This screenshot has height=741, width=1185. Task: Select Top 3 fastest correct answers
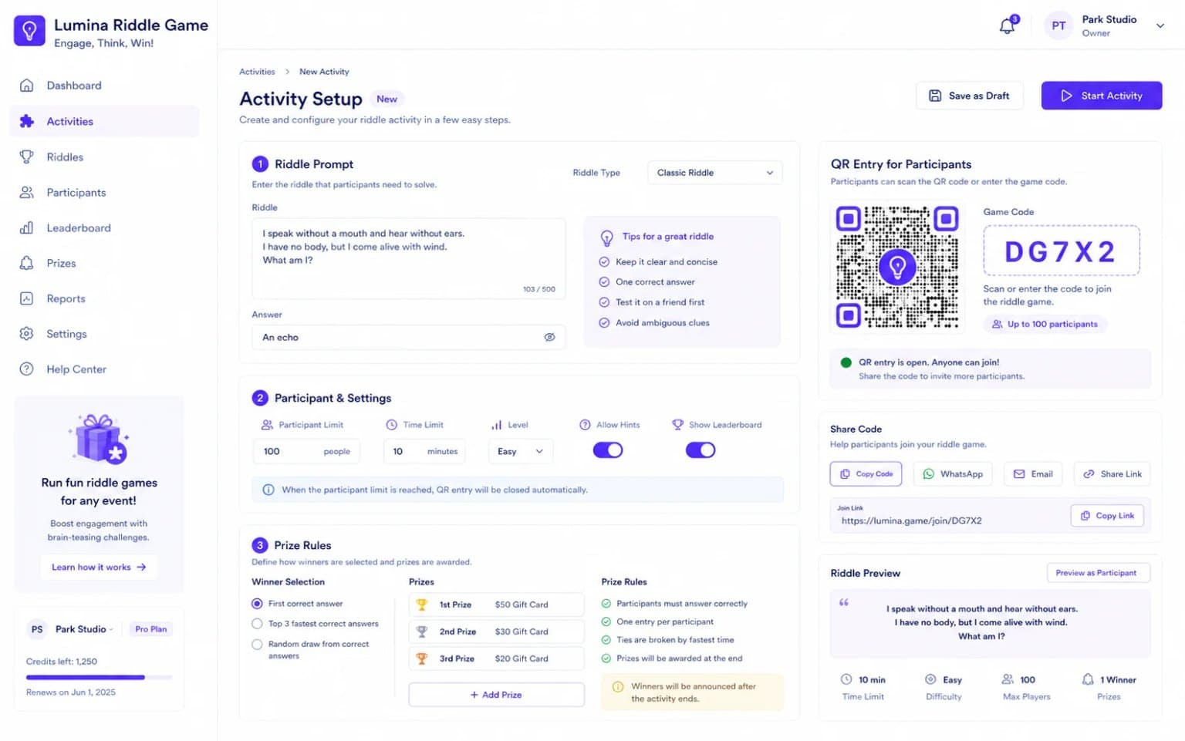click(x=257, y=624)
